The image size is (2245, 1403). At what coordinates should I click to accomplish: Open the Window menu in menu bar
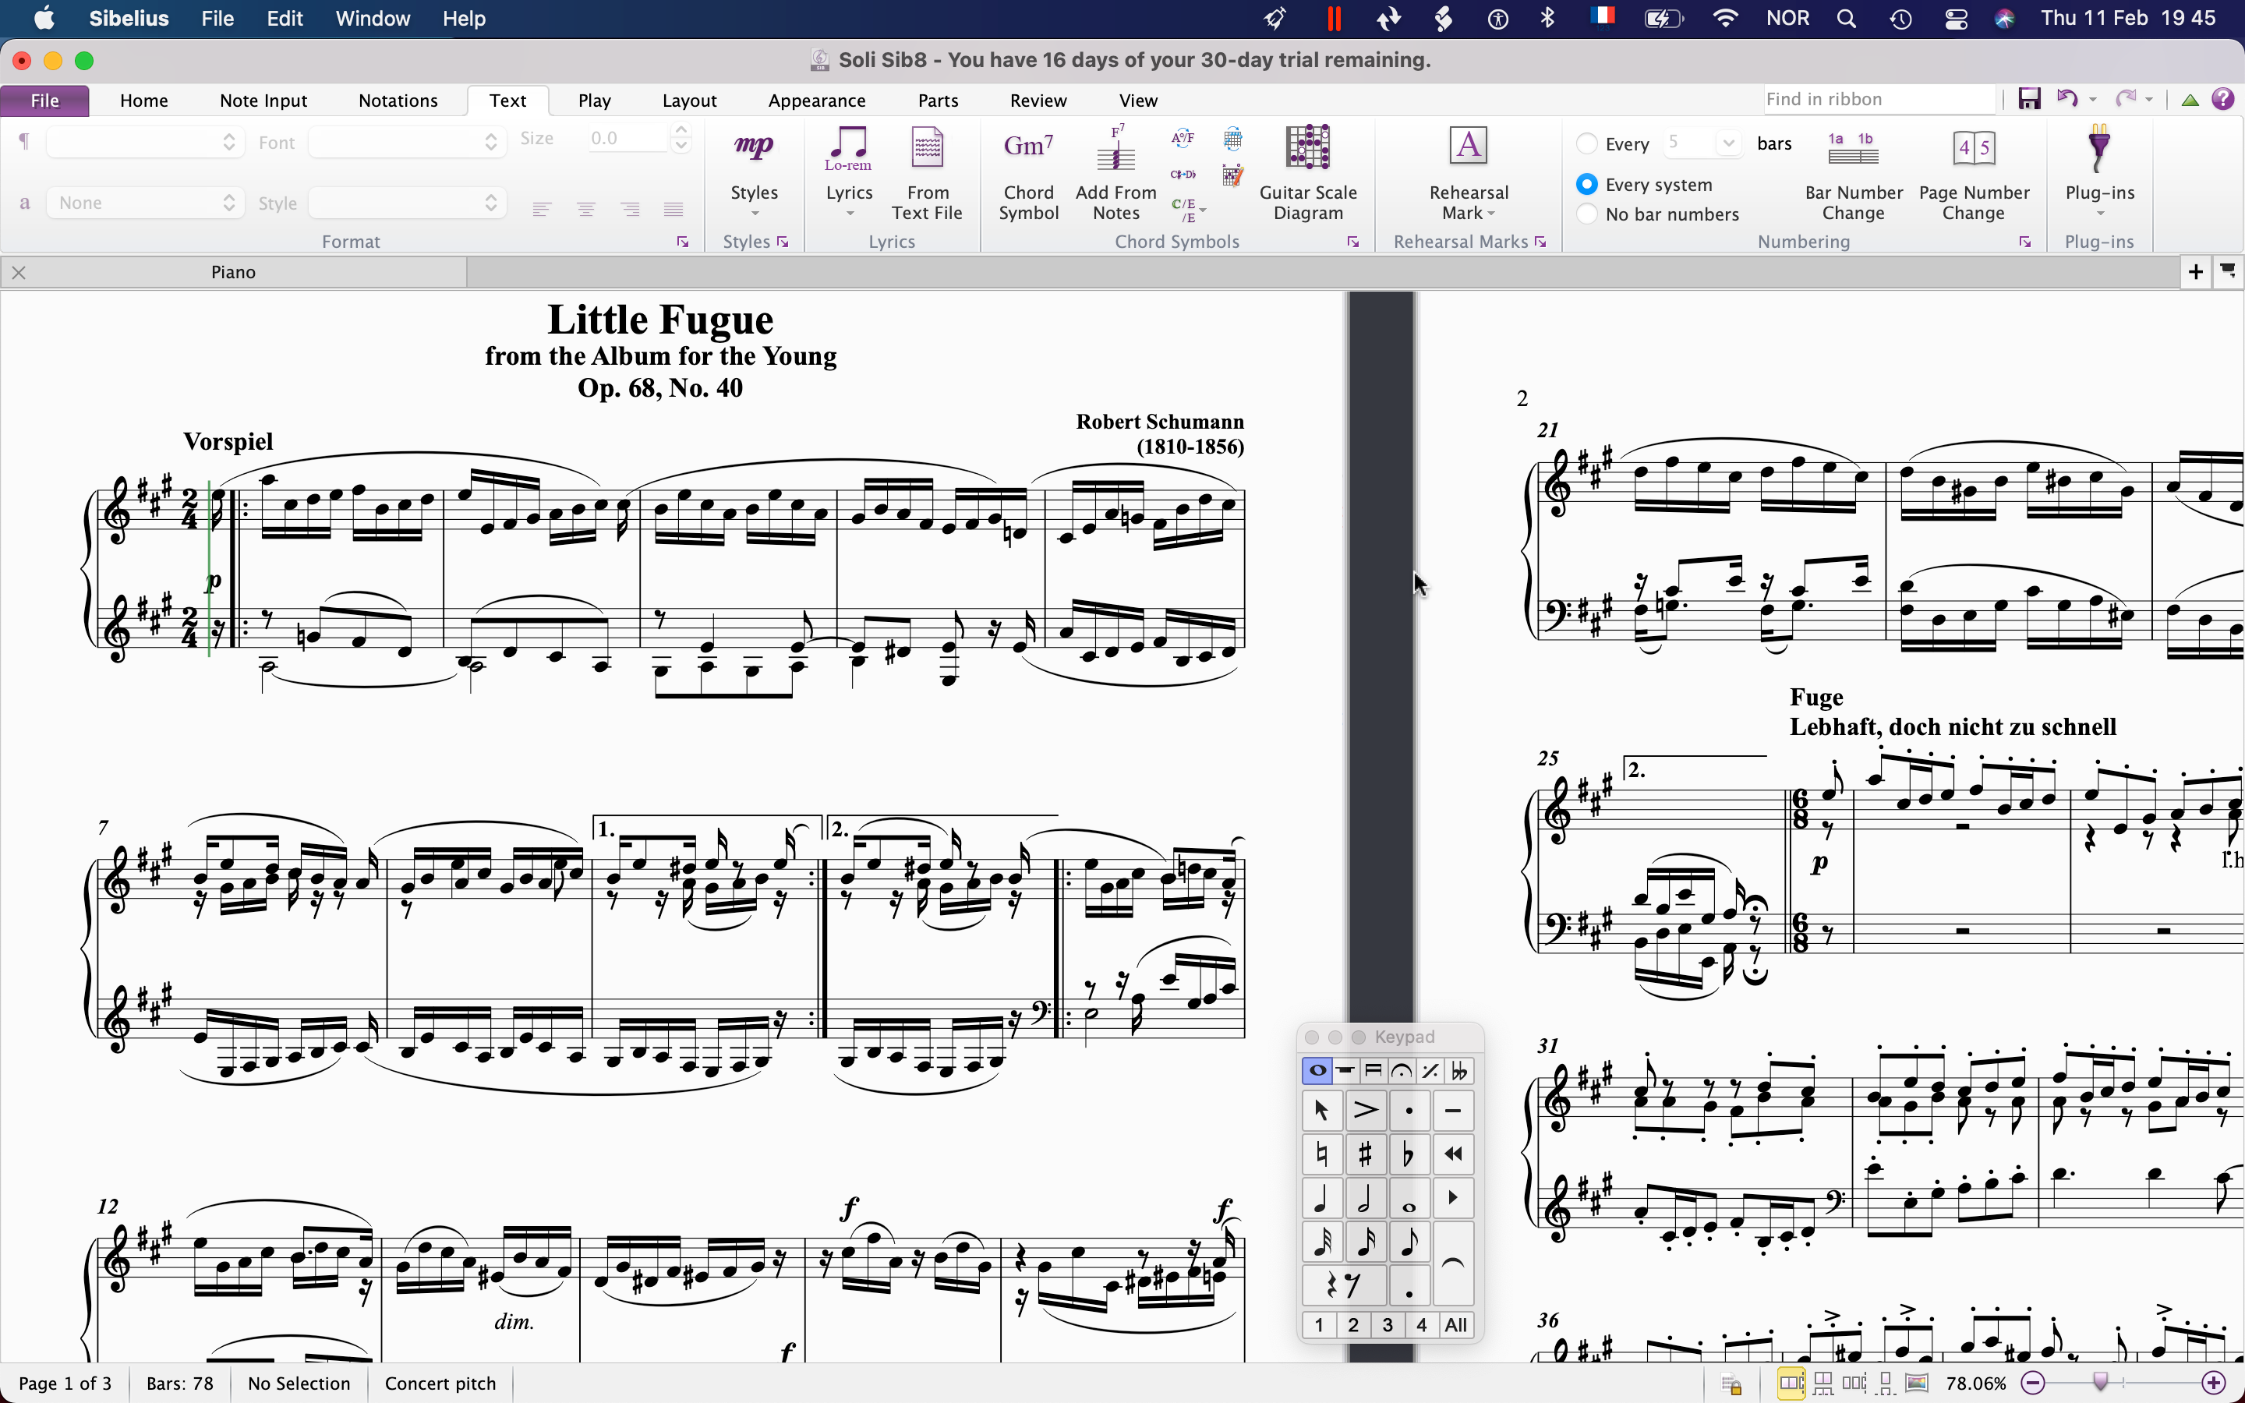tap(373, 19)
